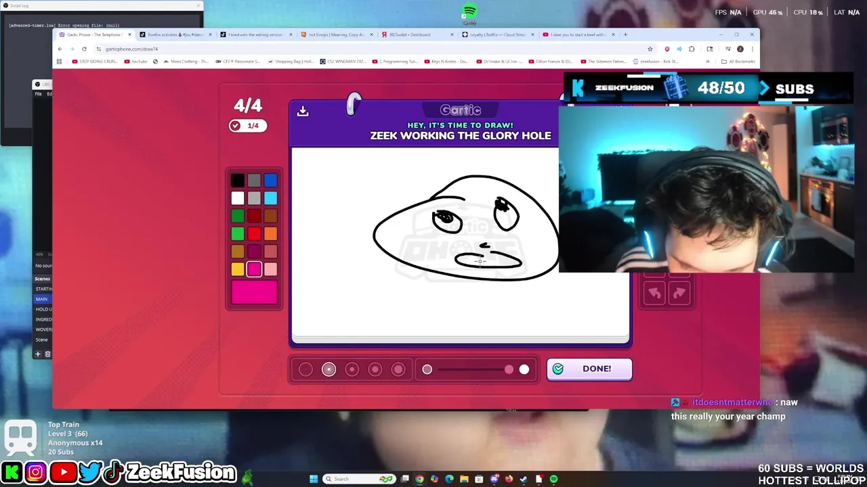Screen dimensions: 867x487
Task: Open the Windows Start menu
Action: click(x=314, y=479)
